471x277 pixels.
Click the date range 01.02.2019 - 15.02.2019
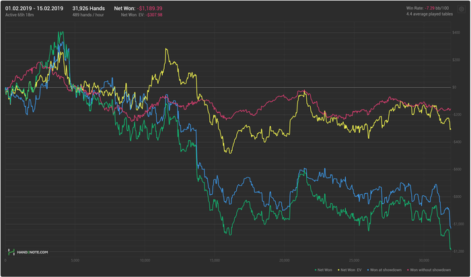34,9
